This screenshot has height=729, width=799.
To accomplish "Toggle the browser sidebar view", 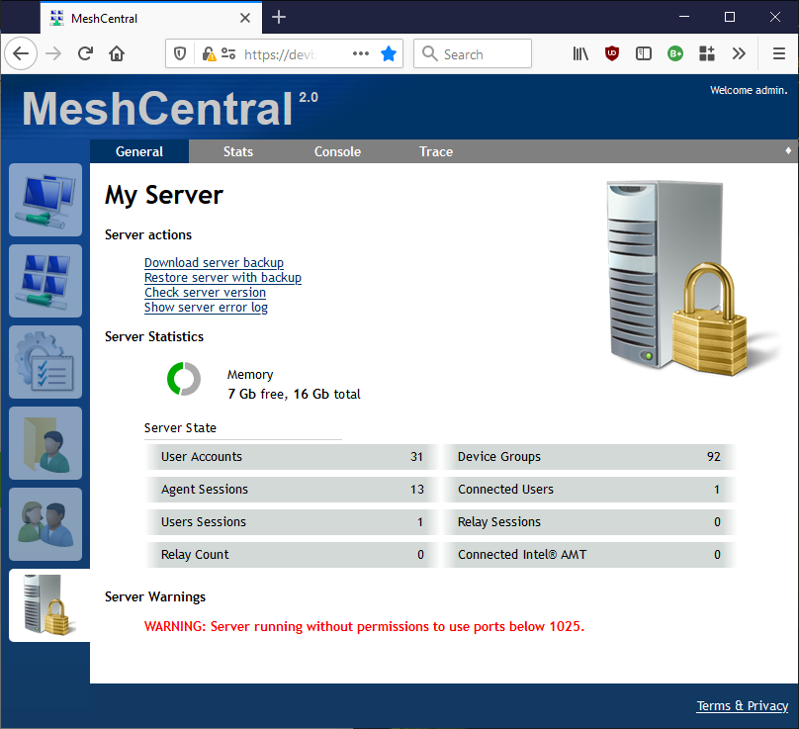I will click(644, 53).
